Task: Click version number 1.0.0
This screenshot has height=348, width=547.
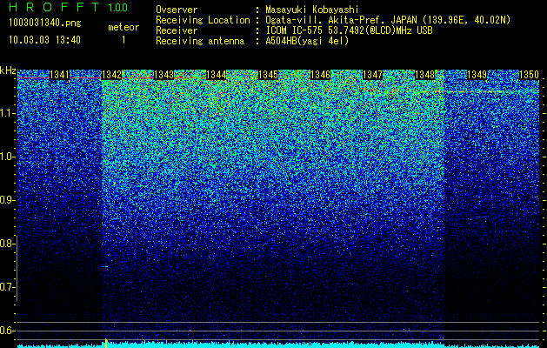Action: point(118,7)
